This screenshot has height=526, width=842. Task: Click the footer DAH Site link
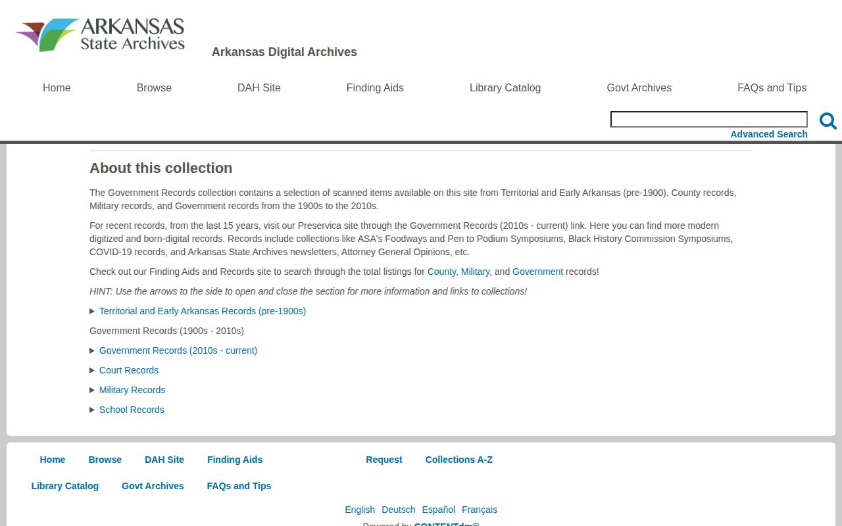pos(164,460)
